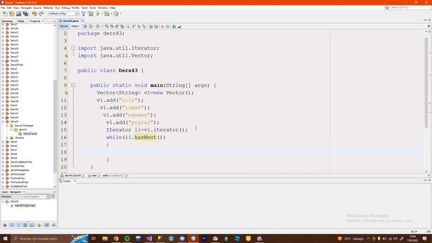Viewport: 432px width, 243px height.
Task: Click Find Next Occurrence editor icon
Action: pyautogui.click(x=117, y=26)
